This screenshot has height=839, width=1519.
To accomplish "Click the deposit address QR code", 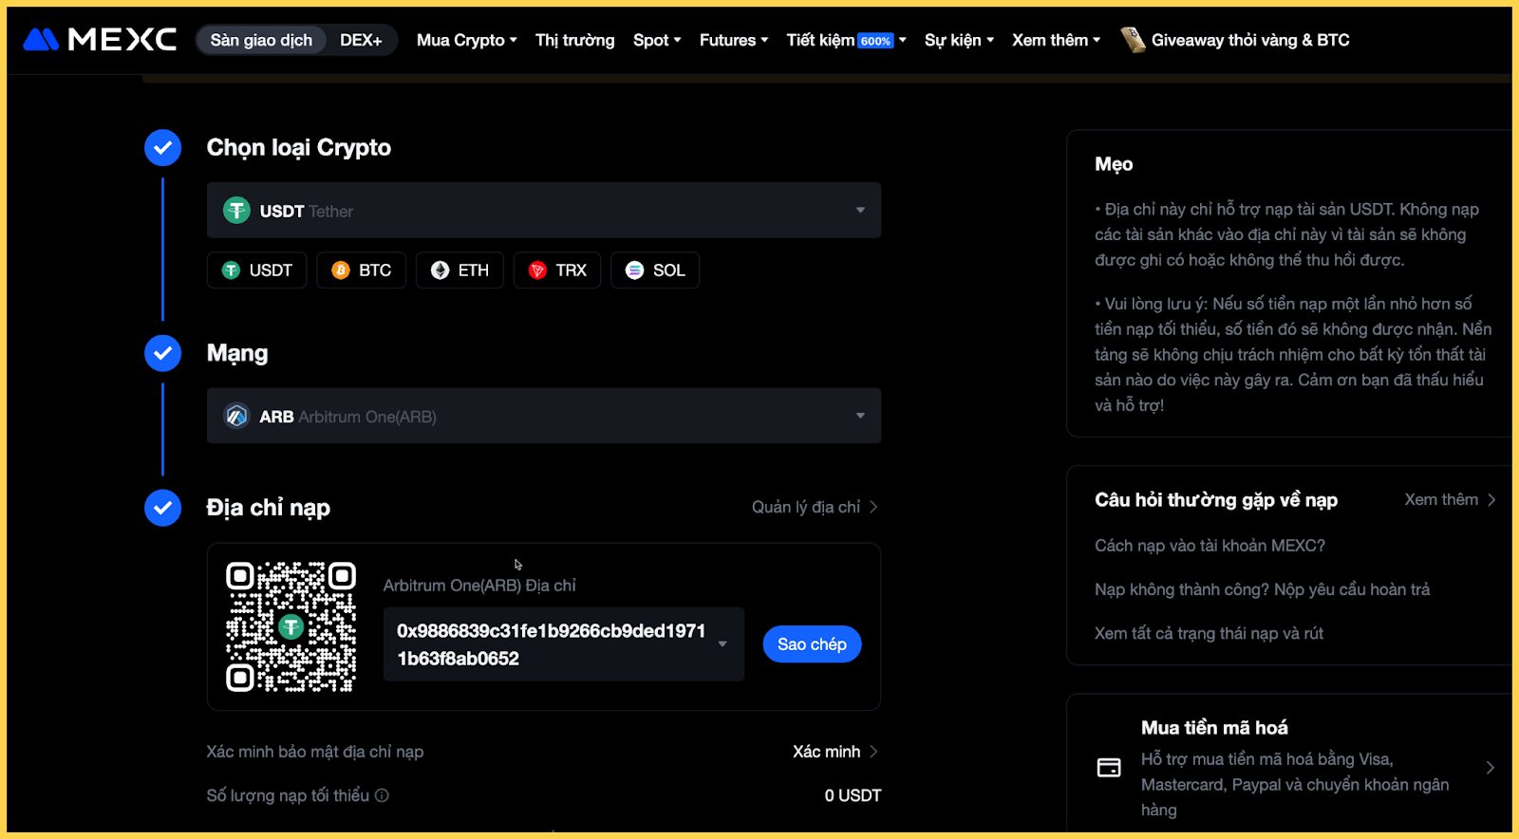I will pyautogui.click(x=291, y=626).
